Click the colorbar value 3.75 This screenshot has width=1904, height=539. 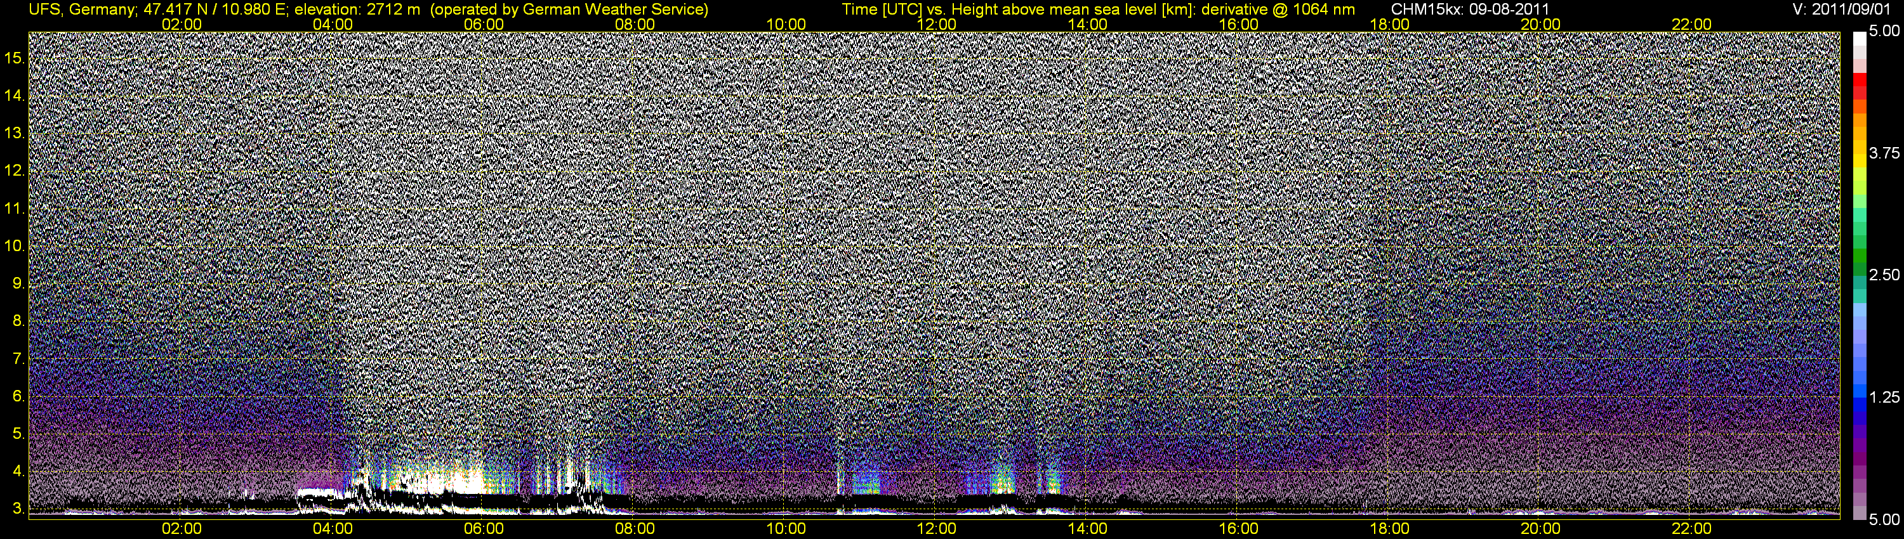point(1884,153)
